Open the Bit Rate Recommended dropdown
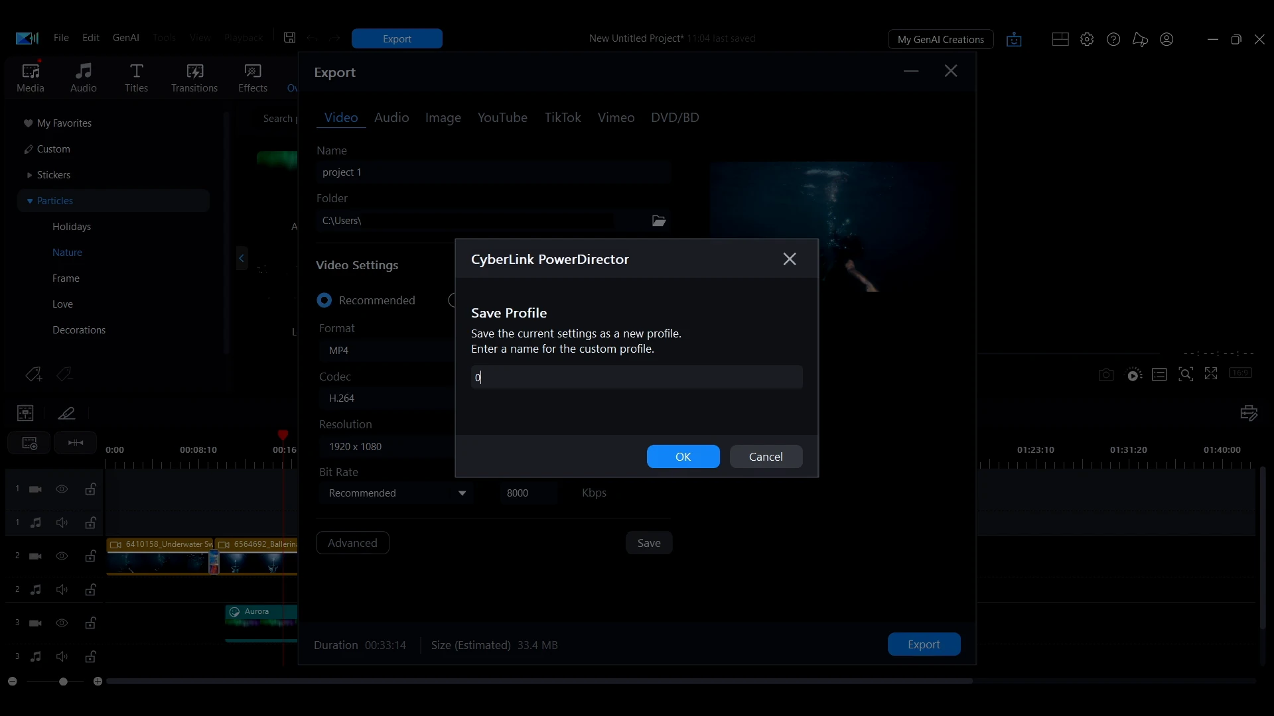1274x716 pixels. pos(396,493)
